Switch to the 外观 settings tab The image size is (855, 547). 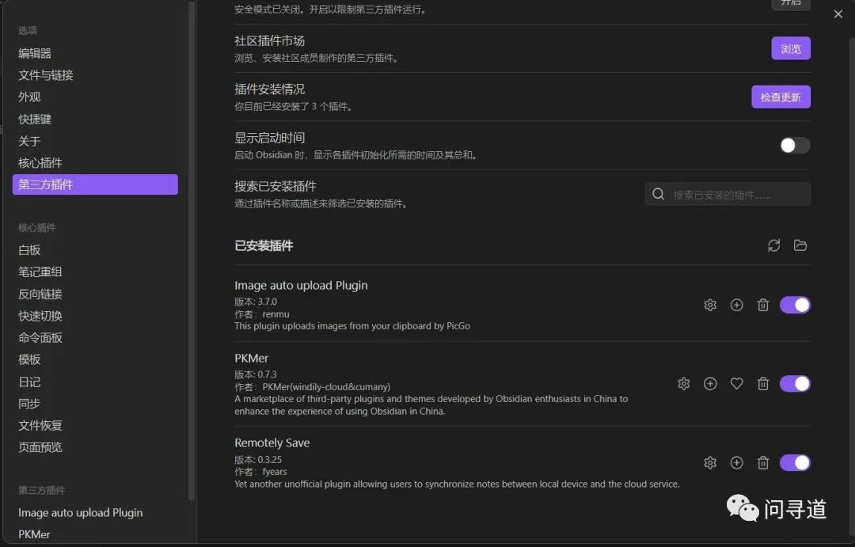96,97
